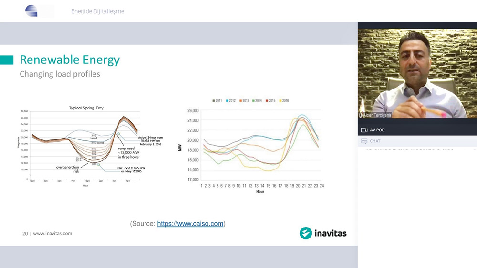Image resolution: width=477 pixels, height=268 pixels.
Task: Click the Enerjide Dijitalleşme title text
Action: [x=97, y=11]
